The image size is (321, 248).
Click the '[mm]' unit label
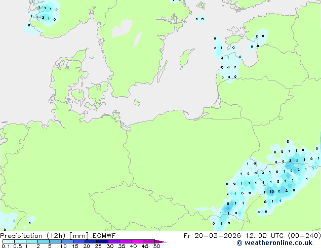tap(79, 236)
